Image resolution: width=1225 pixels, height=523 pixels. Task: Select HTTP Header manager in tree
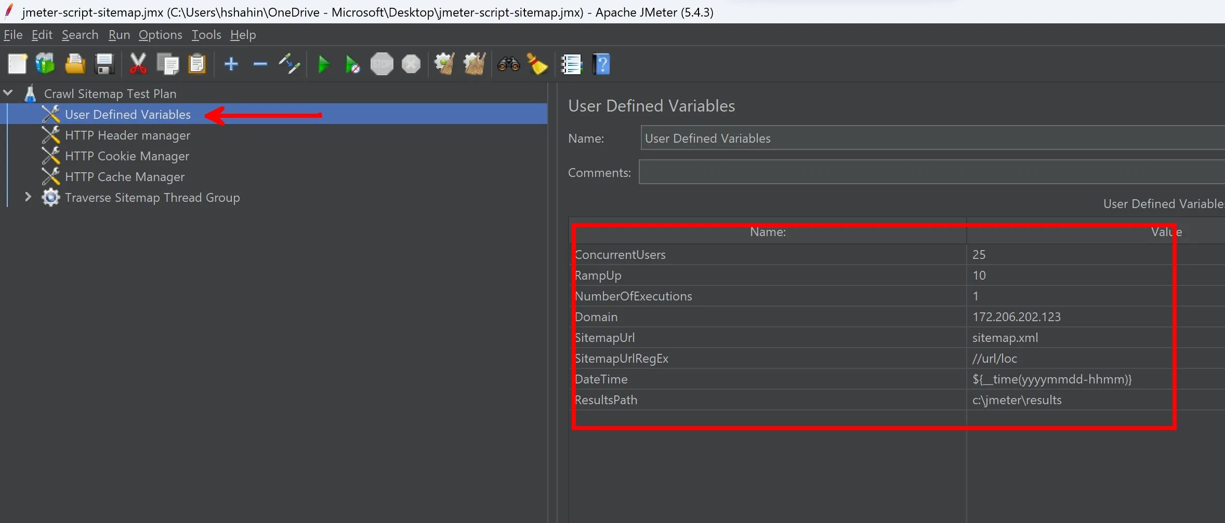tap(127, 135)
